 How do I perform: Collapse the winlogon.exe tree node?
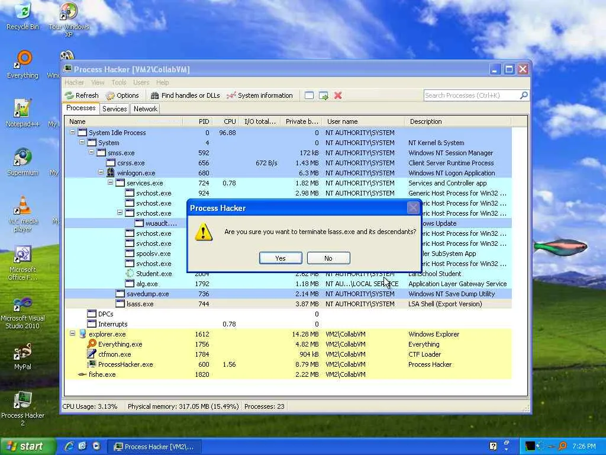click(x=101, y=172)
